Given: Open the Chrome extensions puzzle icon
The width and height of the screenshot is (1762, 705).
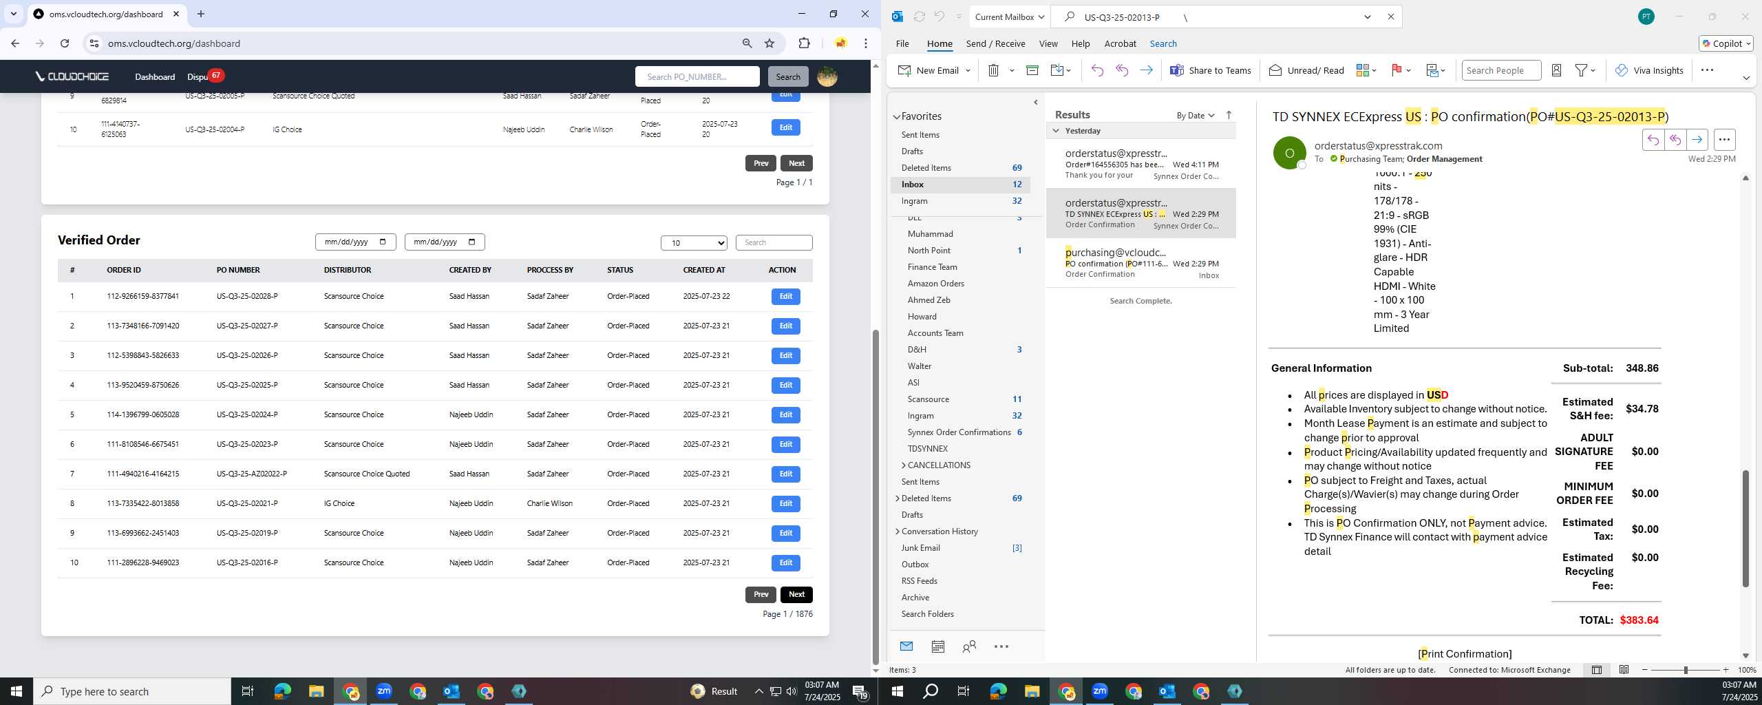Looking at the screenshot, I should coord(804,43).
